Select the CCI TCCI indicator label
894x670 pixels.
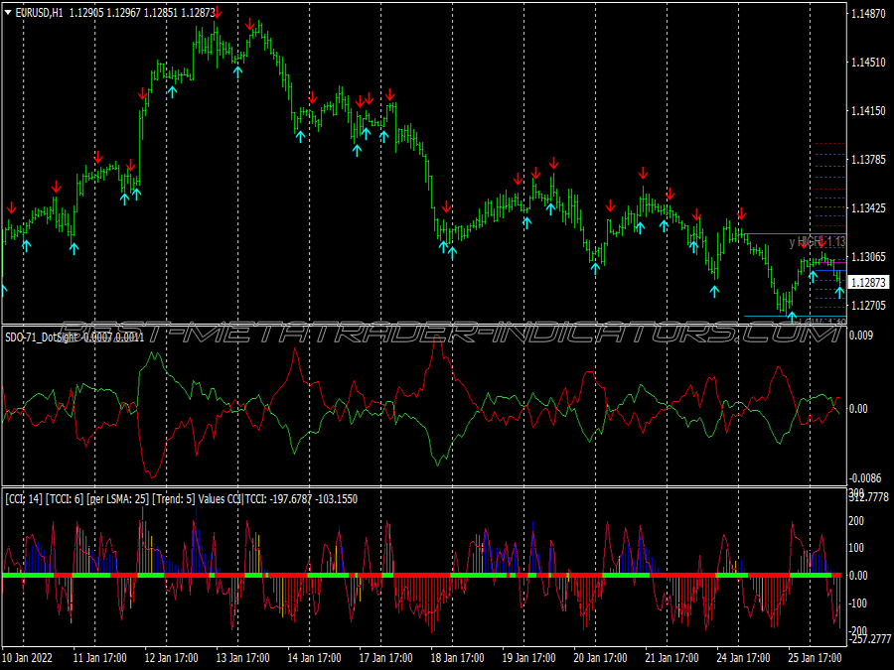coord(182,499)
